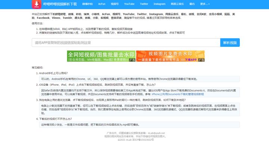Screen dimensions: 269x141
Task: Open the Twitter nav item
Action: [144, 4]
